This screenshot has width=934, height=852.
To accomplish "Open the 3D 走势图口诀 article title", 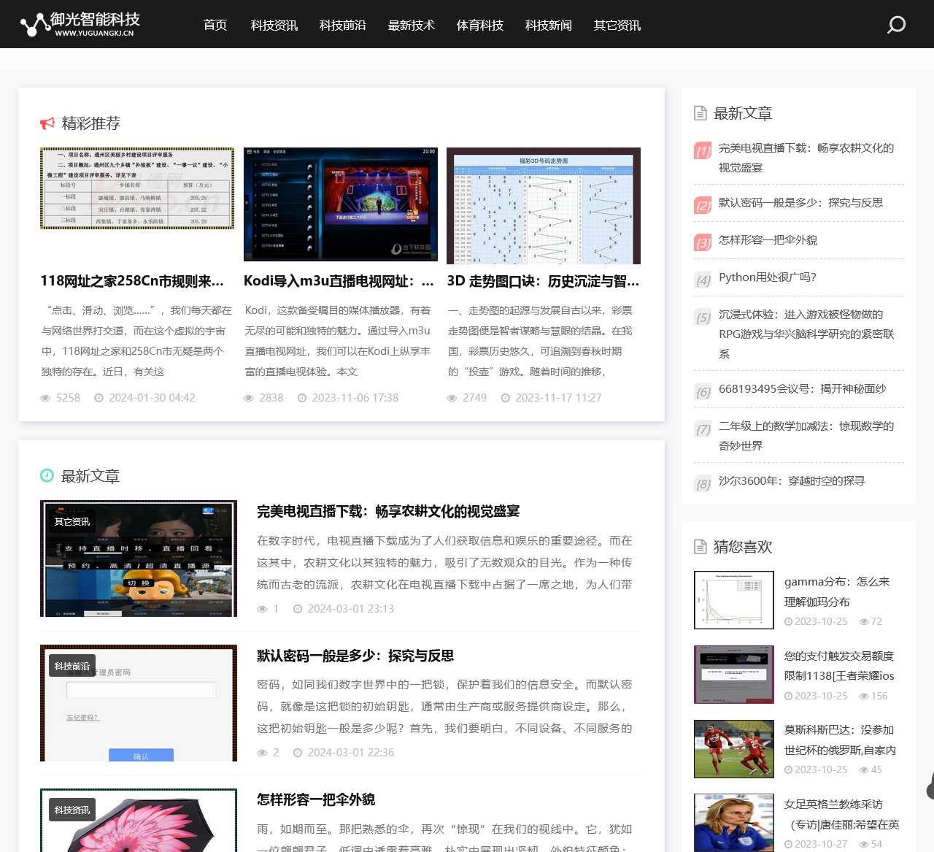I will coord(543,281).
